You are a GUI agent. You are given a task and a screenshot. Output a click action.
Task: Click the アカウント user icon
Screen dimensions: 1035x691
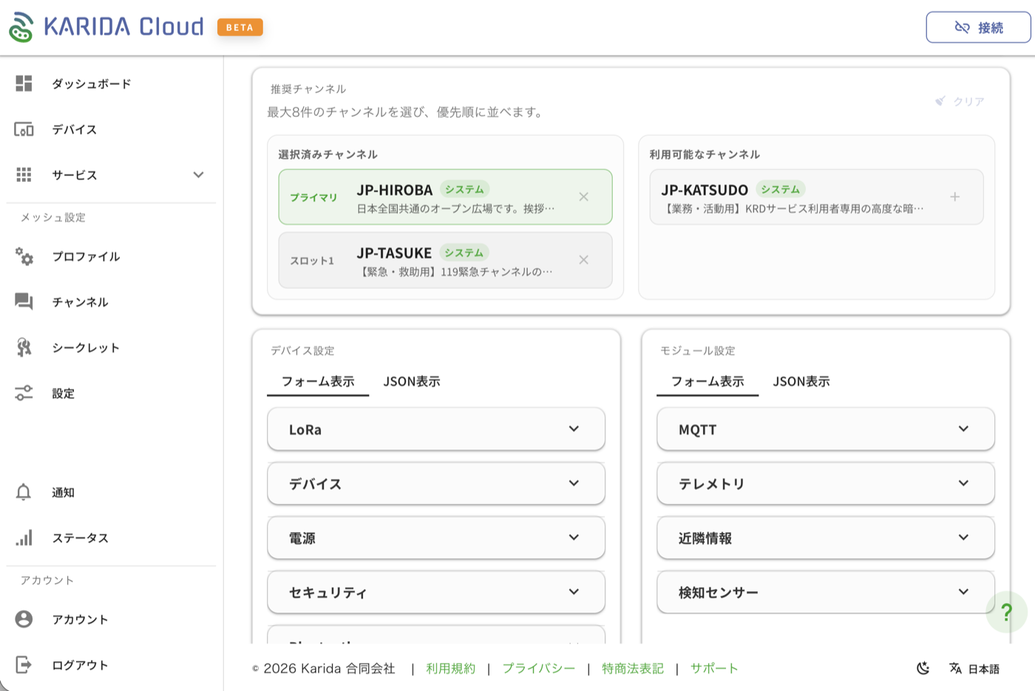tap(24, 619)
